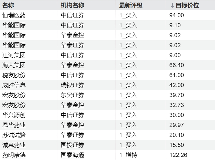The width and height of the screenshot is (215, 160).
Task: Open the 国泰海通 institution link
Action: (x=72, y=155)
